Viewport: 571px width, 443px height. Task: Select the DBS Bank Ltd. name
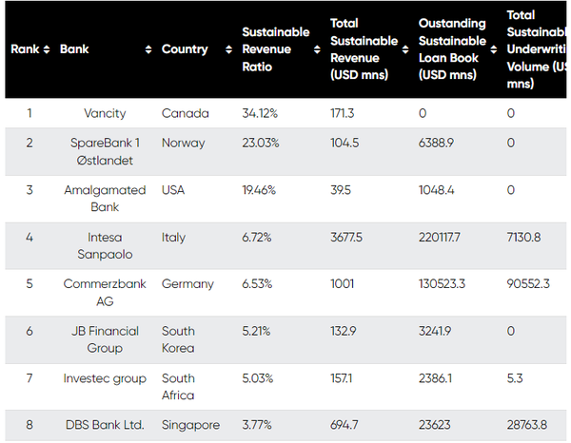pyautogui.click(x=105, y=425)
